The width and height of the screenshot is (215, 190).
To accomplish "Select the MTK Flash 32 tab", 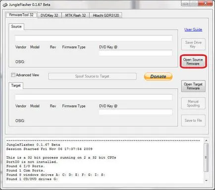I will coord(75,15).
